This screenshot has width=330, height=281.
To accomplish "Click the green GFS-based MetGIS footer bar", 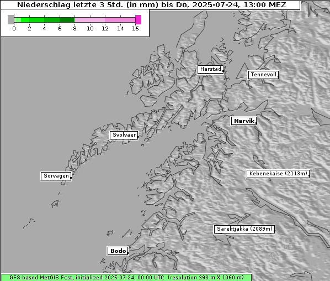I will pyautogui.click(x=126, y=278).
